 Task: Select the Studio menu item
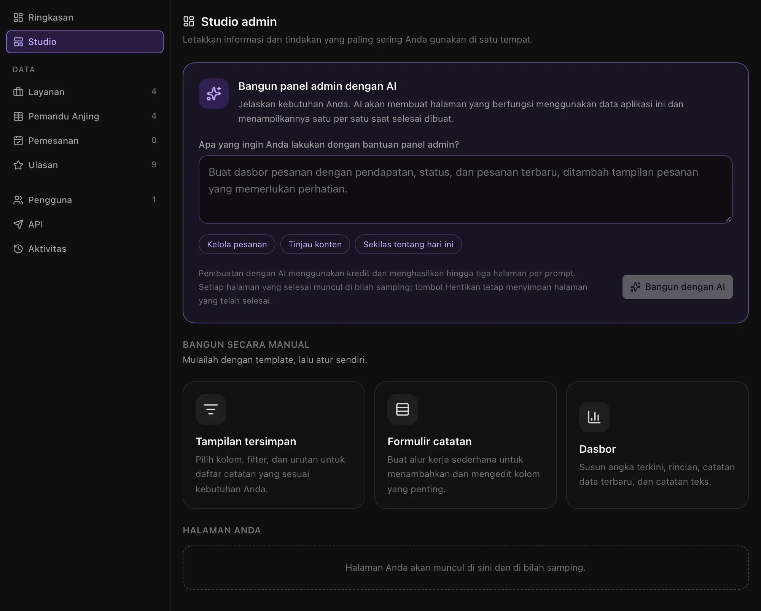(85, 42)
